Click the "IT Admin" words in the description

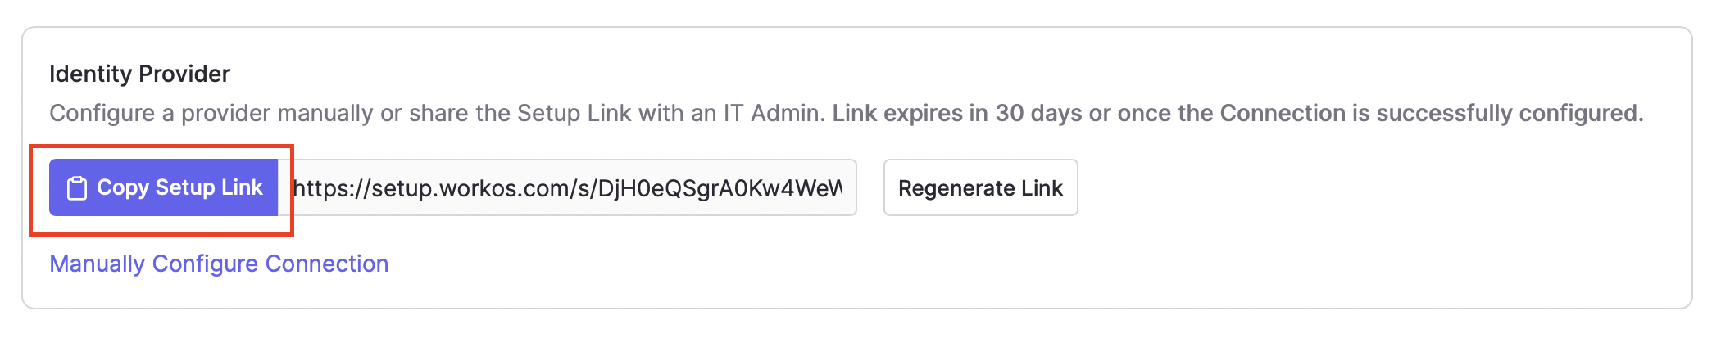tap(773, 113)
